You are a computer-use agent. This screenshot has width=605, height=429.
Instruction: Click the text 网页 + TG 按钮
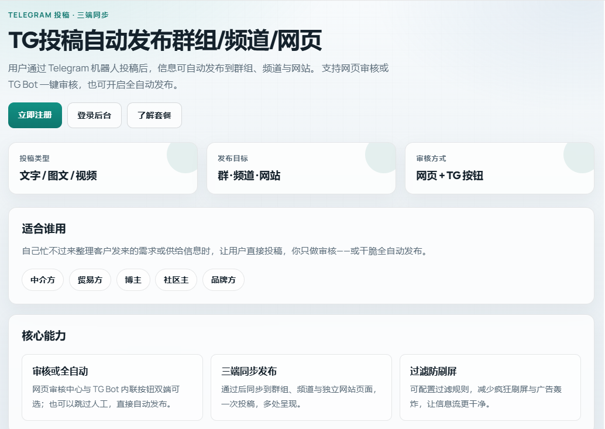449,176
